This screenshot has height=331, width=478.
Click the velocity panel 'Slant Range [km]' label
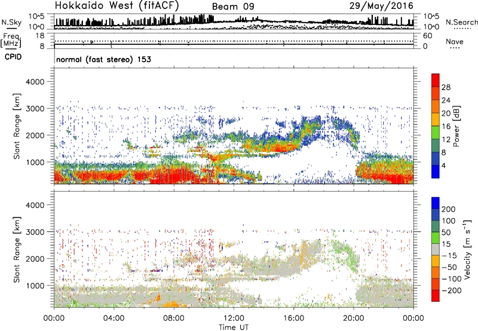(17, 250)
